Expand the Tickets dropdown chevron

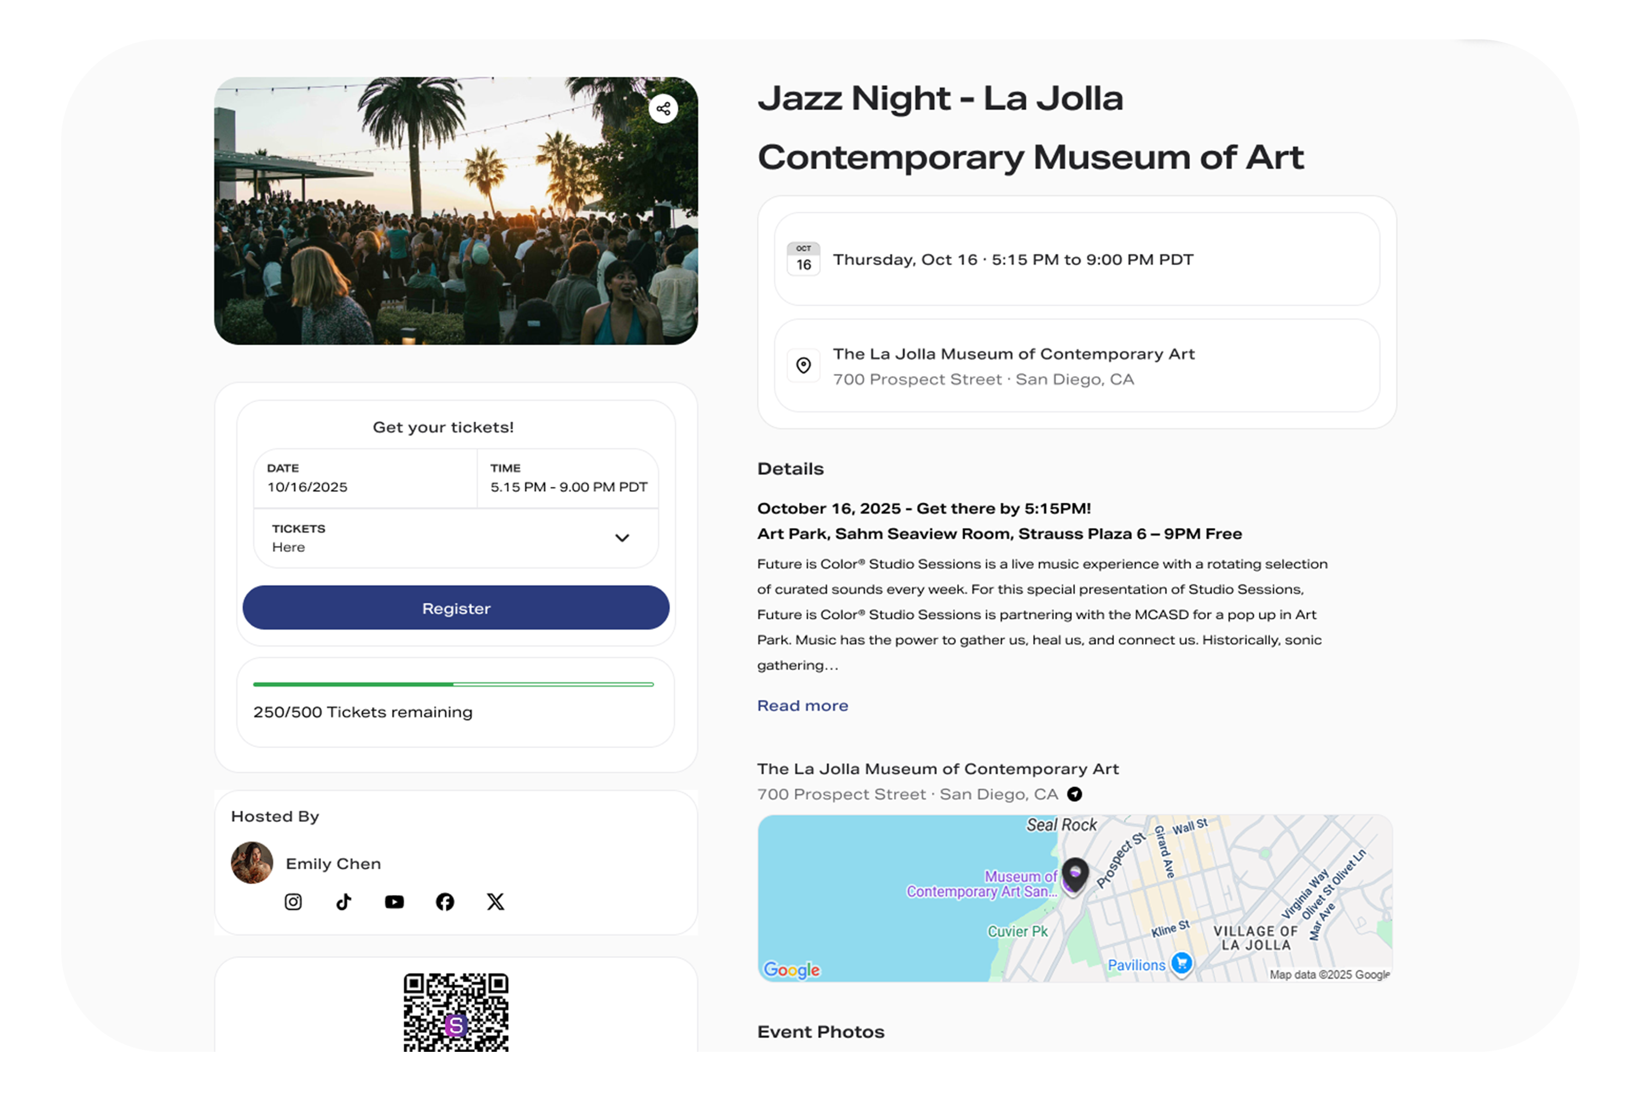point(621,538)
